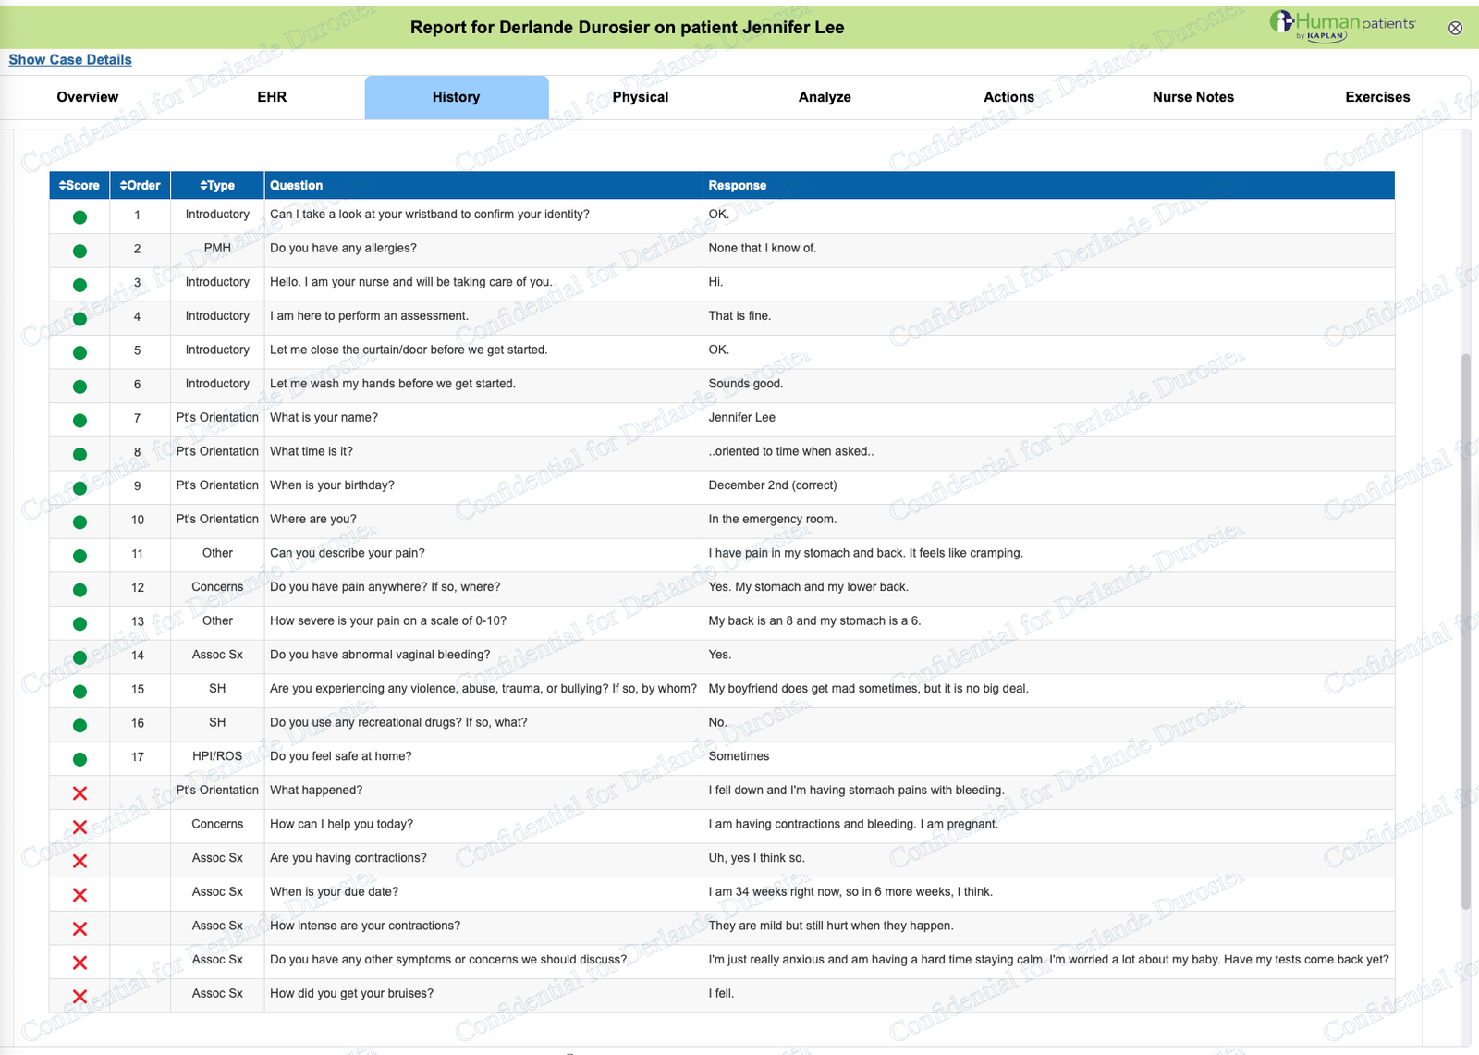Click 'Uh, yes I think so.' response
The image size is (1479, 1055).
(x=757, y=858)
